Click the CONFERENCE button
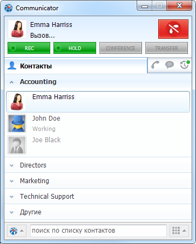 pos(120,48)
